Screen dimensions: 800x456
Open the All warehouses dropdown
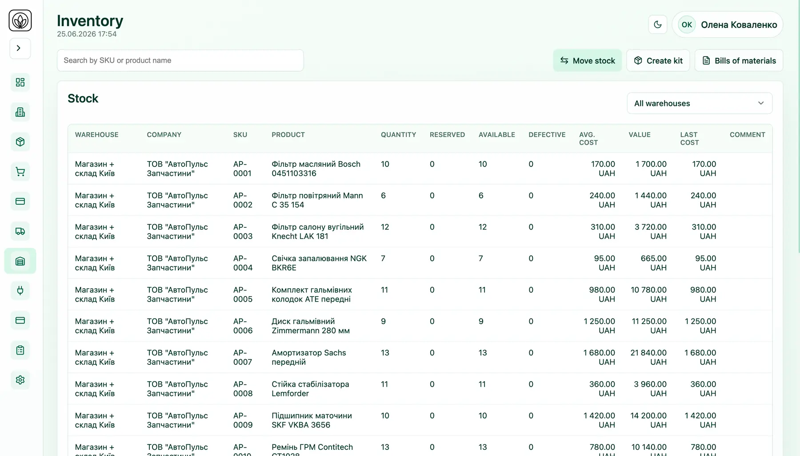700,103
